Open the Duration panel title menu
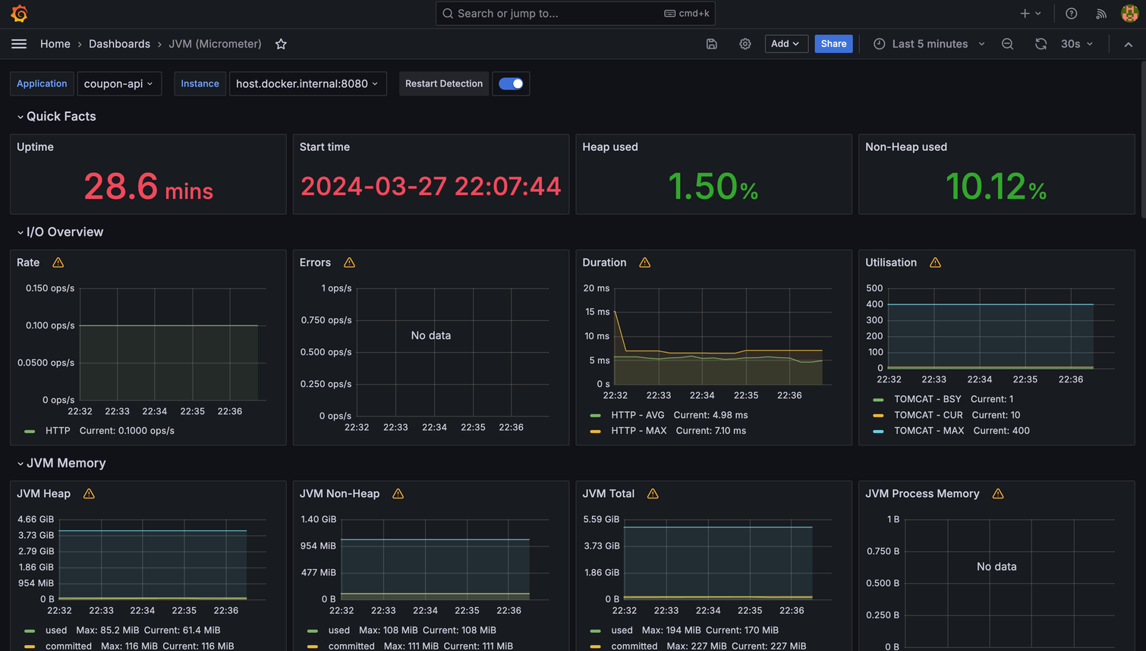The width and height of the screenshot is (1146, 651). point(604,263)
